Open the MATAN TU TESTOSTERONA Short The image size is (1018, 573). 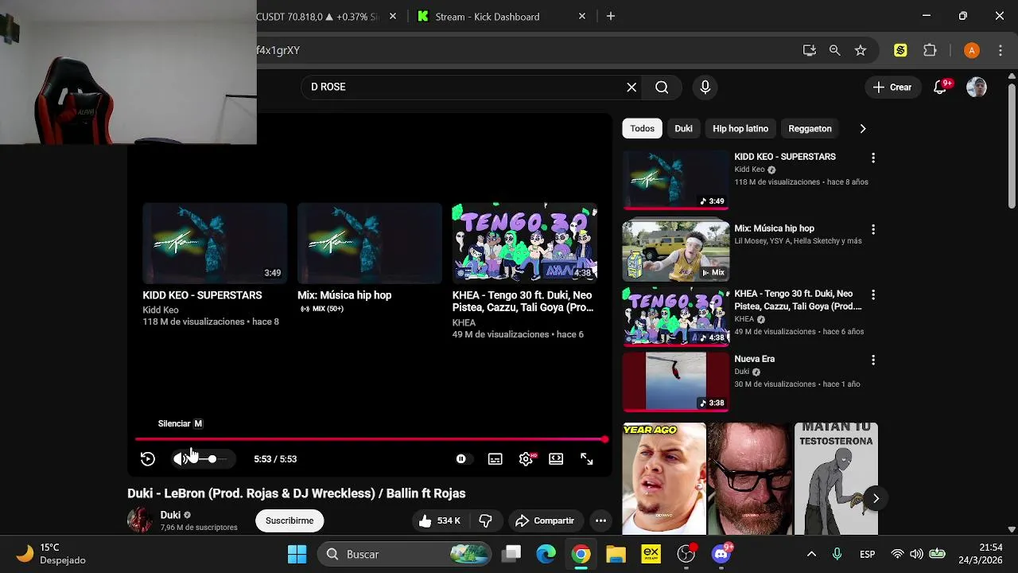click(x=836, y=478)
